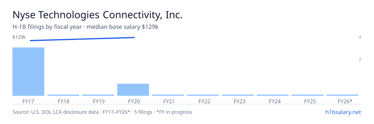Viewport: 374px width, 124px height.
Task: Click the $129k salary axis label
Action: pos(19,37)
